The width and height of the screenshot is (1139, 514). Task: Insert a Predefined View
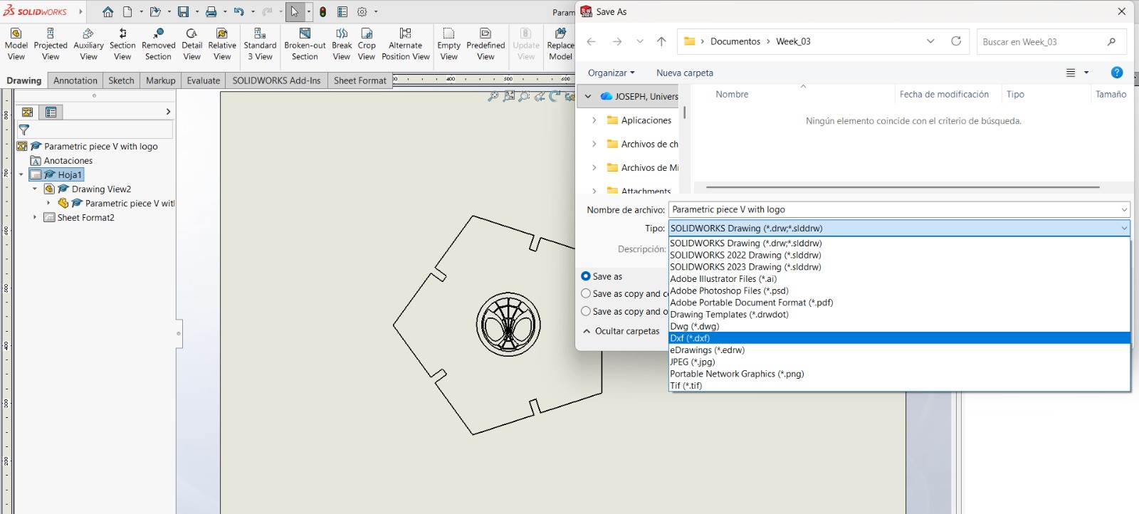(485, 44)
